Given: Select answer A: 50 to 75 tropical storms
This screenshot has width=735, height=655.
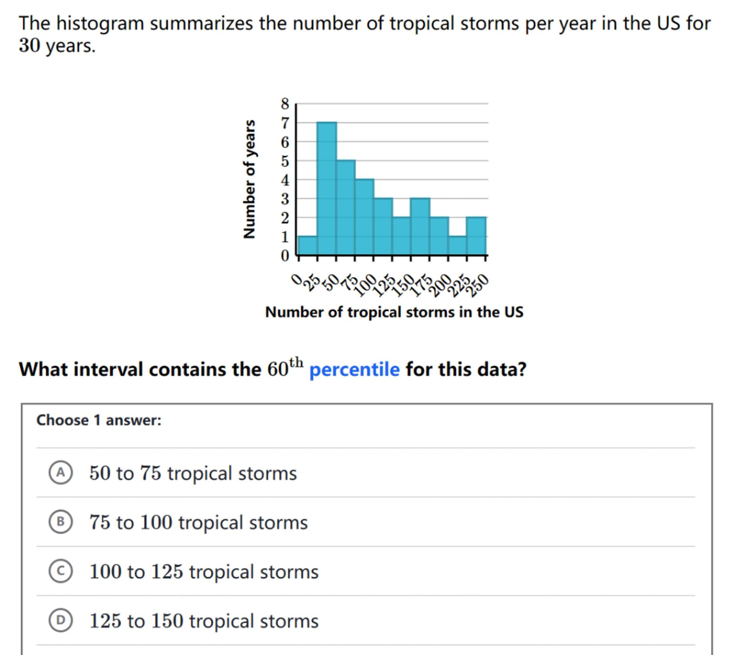Looking at the screenshot, I should [60, 473].
